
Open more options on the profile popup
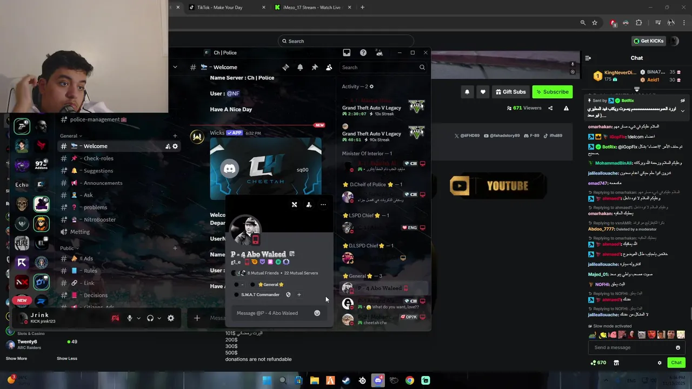pos(323,205)
